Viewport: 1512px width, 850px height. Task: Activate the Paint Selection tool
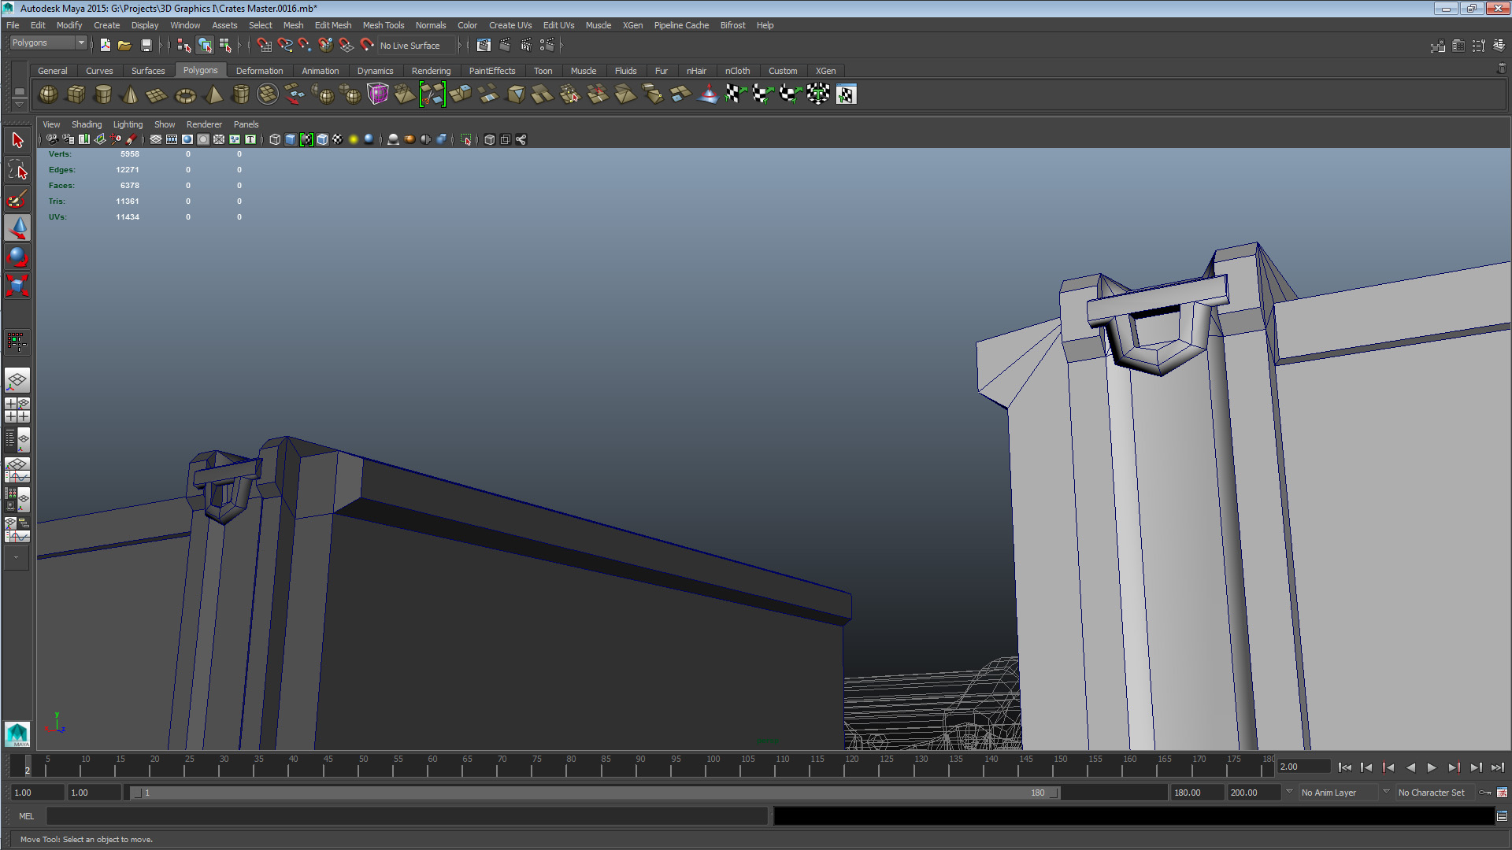[17, 199]
